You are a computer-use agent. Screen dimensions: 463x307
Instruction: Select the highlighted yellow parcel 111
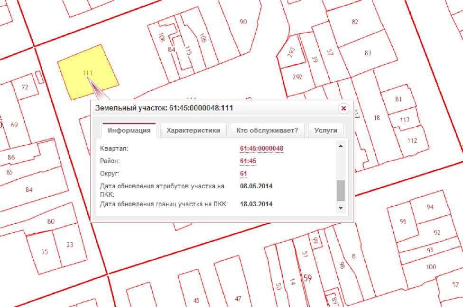coord(88,72)
